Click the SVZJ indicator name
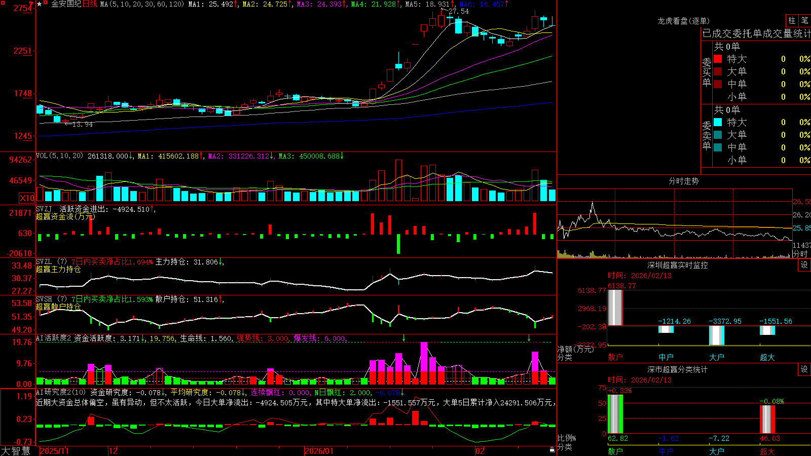The height and width of the screenshot is (456, 811). point(44,209)
